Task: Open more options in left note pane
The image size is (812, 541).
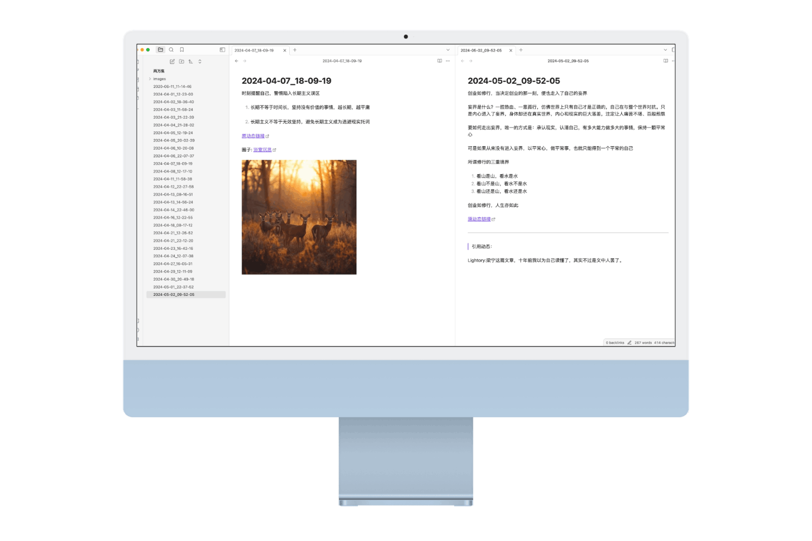Action: [448, 61]
